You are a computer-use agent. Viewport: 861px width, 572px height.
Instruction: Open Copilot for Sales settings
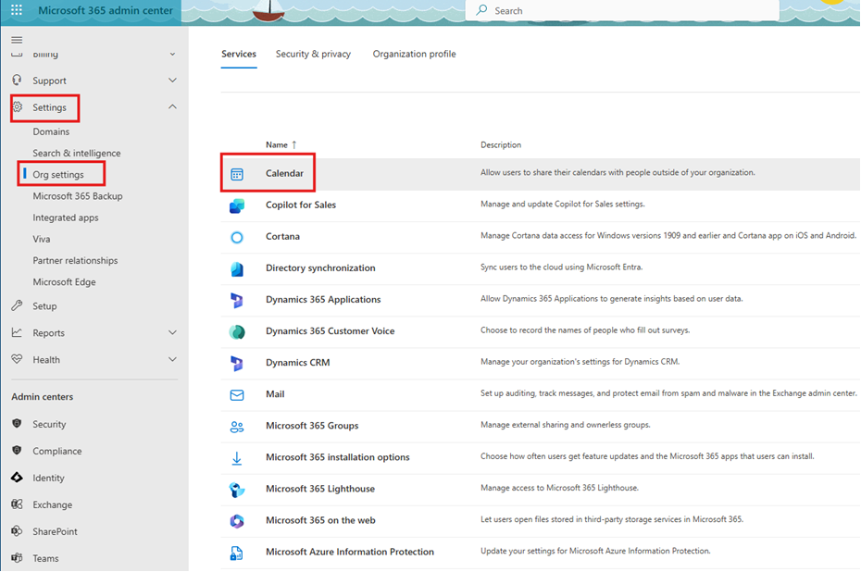pyautogui.click(x=301, y=205)
